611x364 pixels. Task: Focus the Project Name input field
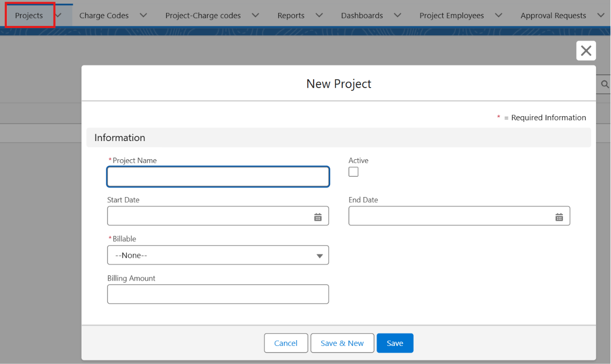click(218, 177)
